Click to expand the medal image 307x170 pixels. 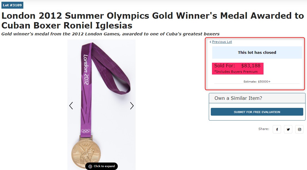pyautogui.click(x=101, y=166)
